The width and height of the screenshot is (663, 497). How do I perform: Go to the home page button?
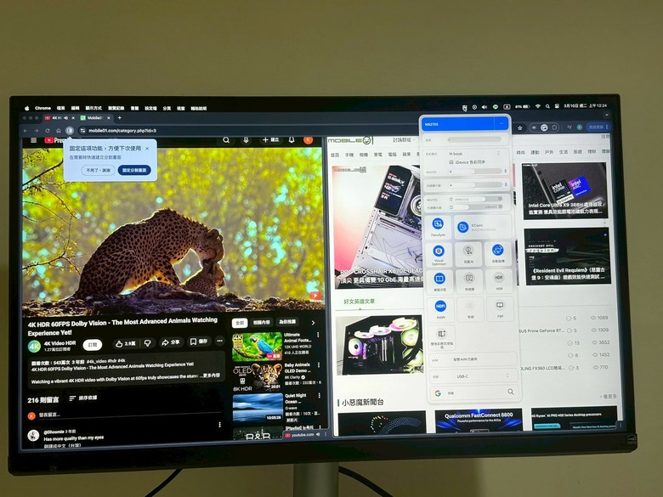tap(59, 131)
